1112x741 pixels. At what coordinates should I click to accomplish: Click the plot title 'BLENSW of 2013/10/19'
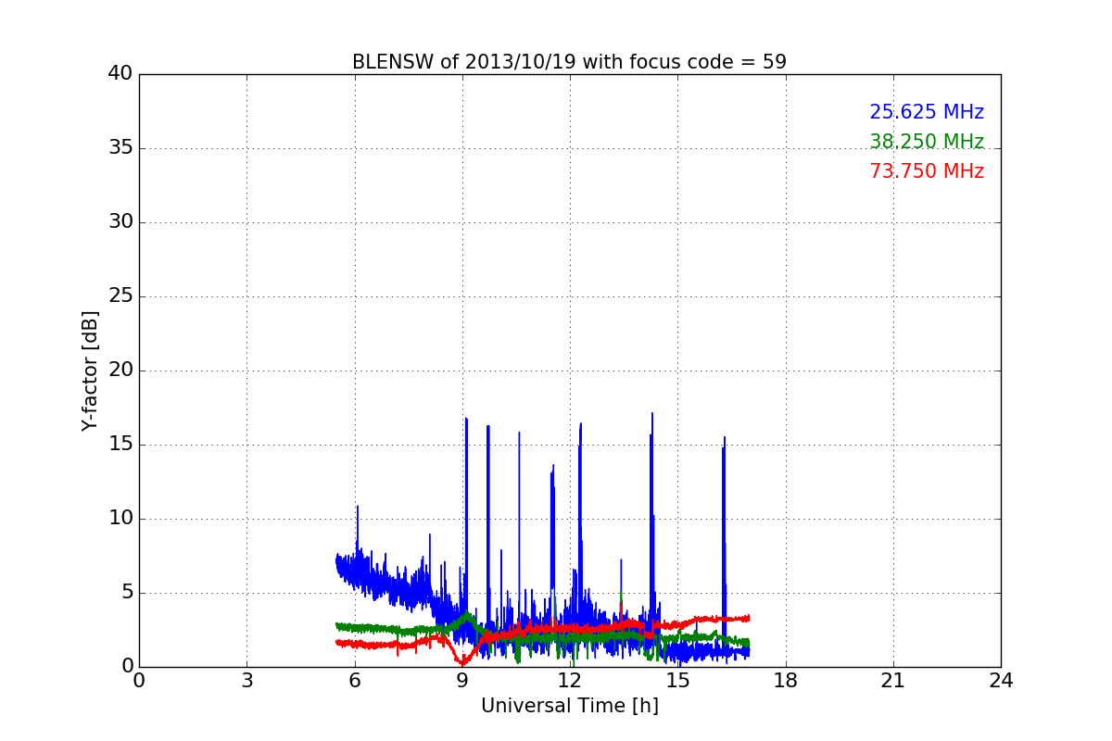pyautogui.click(x=569, y=62)
